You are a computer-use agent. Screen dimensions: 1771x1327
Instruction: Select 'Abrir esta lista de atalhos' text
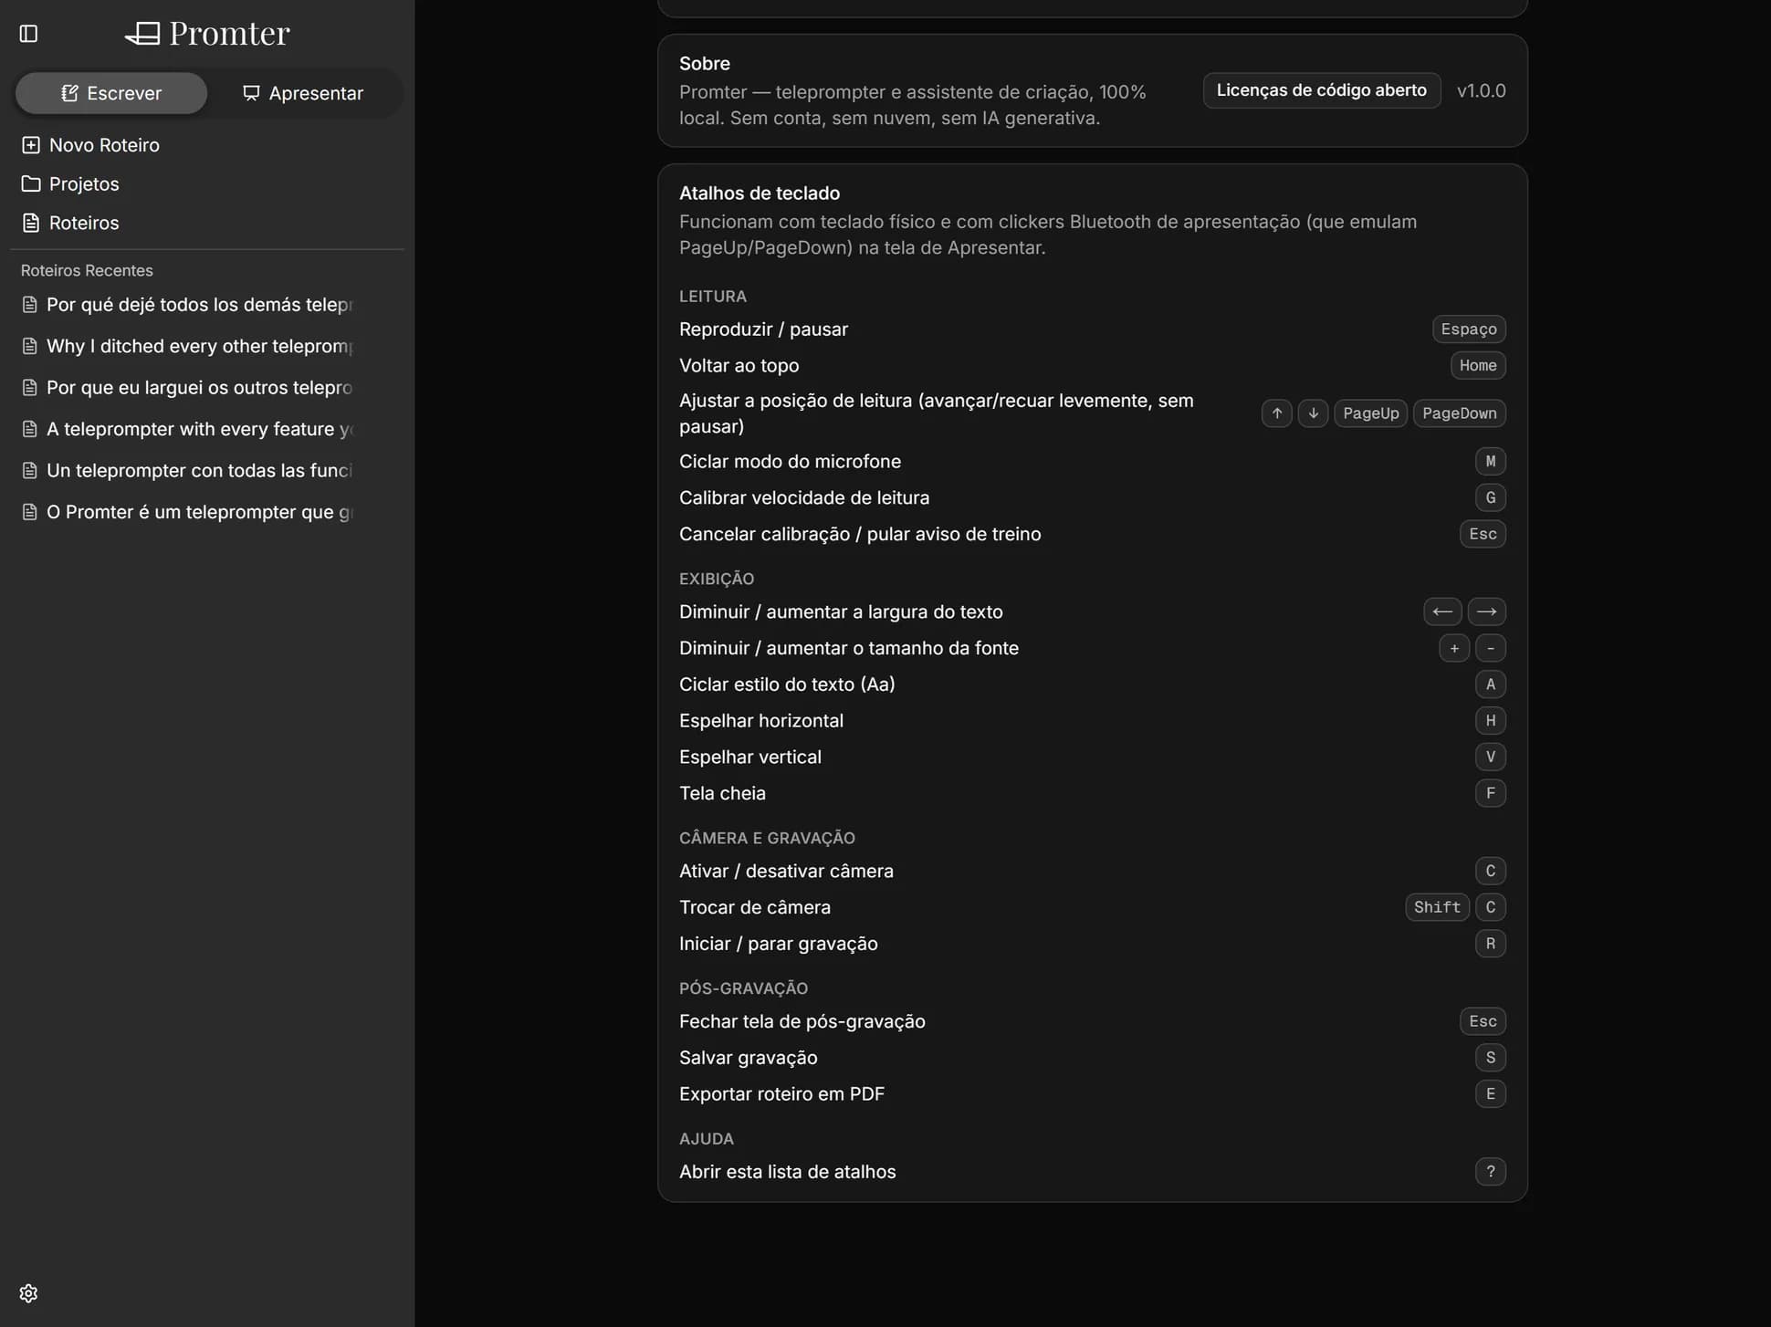(x=788, y=1172)
